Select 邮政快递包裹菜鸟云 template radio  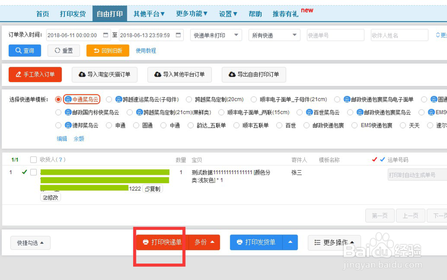coord(350,113)
